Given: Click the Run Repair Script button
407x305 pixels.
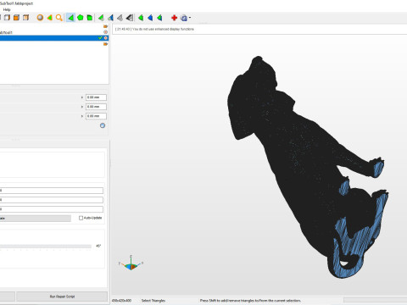Looking at the screenshot, I should point(62,297).
